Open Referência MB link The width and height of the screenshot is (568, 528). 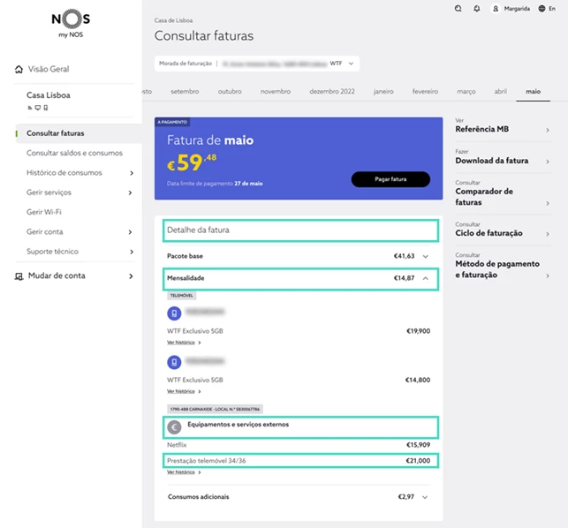click(x=503, y=125)
